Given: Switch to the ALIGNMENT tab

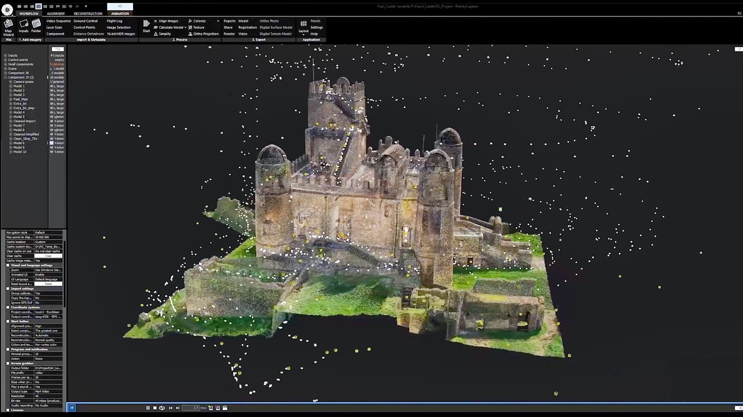Looking at the screenshot, I should pyautogui.click(x=56, y=14).
